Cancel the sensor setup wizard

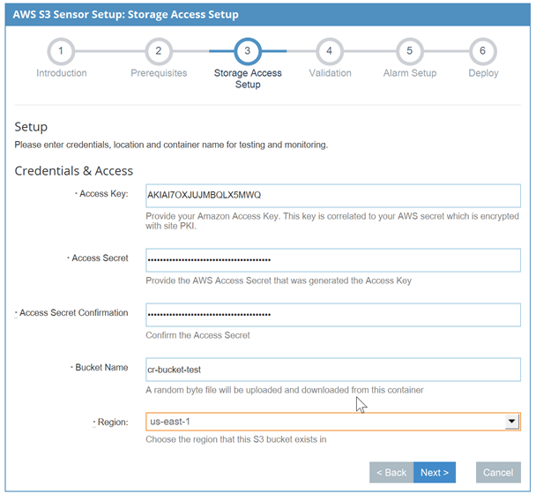498,473
